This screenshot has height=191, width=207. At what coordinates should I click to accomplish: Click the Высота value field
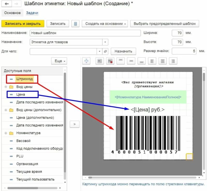(177, 42)
